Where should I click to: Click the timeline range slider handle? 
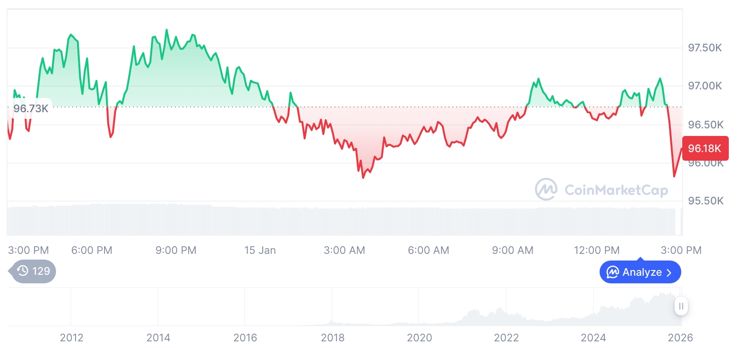click(x=681, y=306)
